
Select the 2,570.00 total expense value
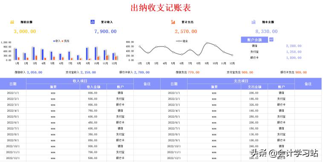tap(186, 31)
